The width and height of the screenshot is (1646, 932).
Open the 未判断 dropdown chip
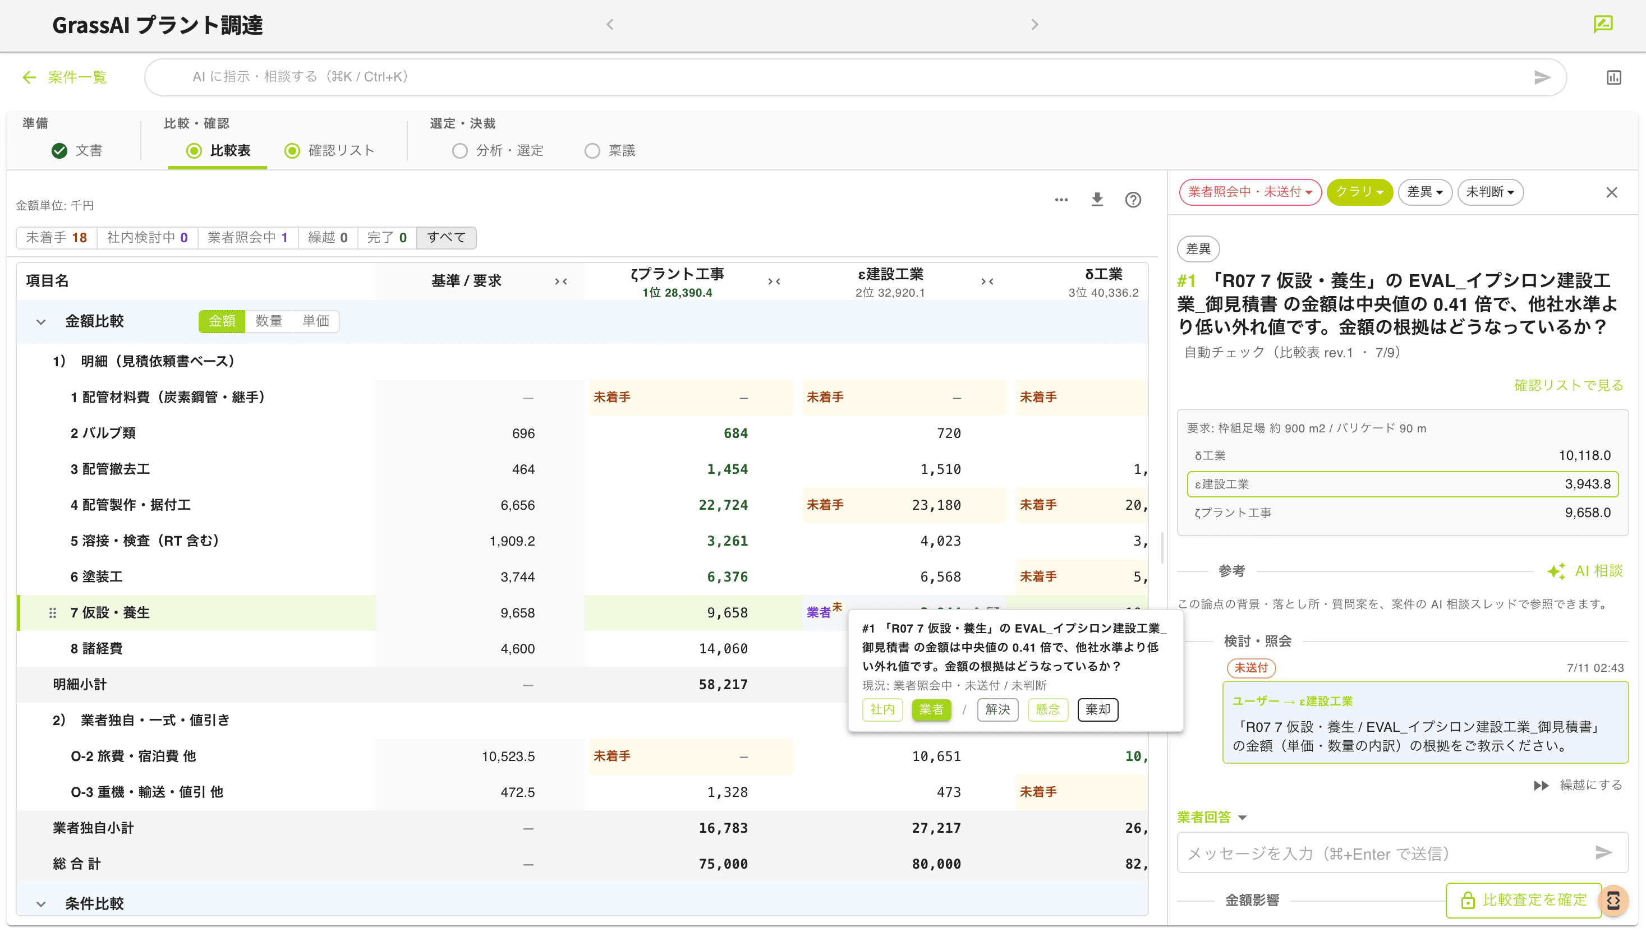[x=1490, y=192]
